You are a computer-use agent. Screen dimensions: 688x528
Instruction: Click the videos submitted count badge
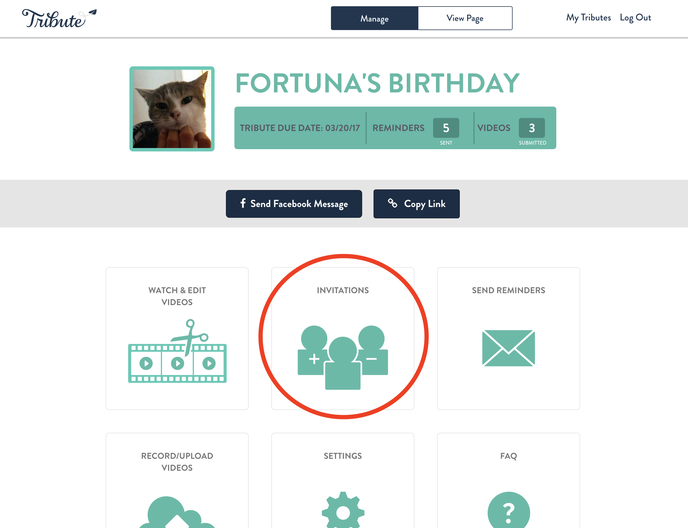point(532,128)
